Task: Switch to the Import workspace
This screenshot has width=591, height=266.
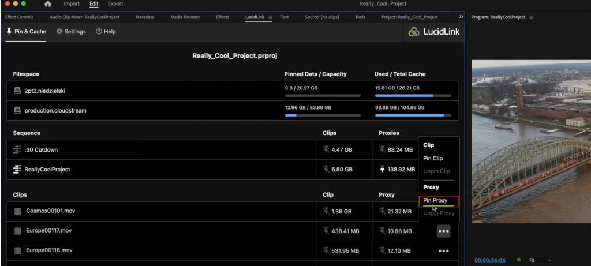Action: point(72,4)
